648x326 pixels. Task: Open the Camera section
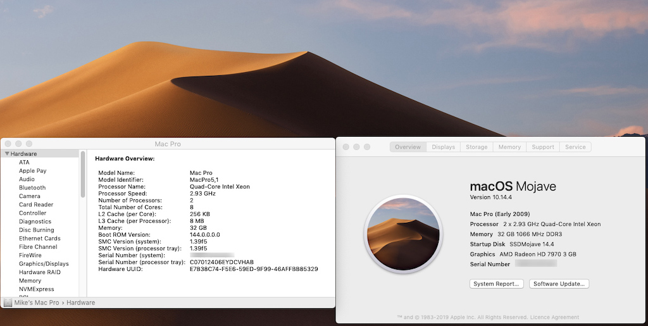pyautogui.click(x=29, y=196)
